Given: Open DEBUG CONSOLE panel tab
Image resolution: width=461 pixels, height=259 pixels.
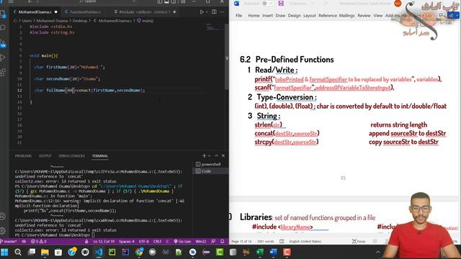Looking at the screenshot, I should point(71,156).
